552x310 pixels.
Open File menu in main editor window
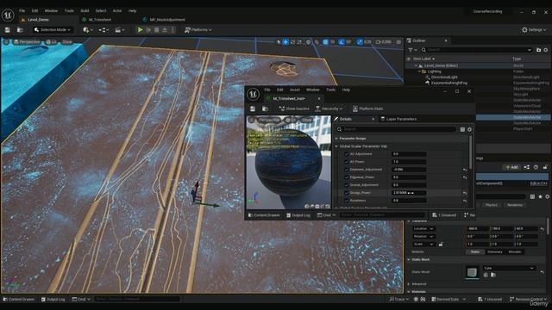[x=22, y=11]
